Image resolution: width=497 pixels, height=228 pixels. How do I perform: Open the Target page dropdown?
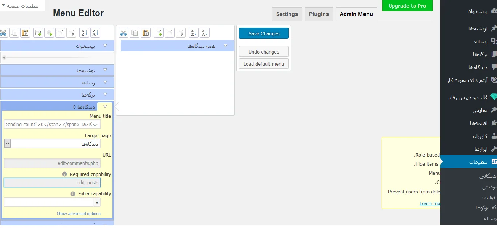click(7, 144)
